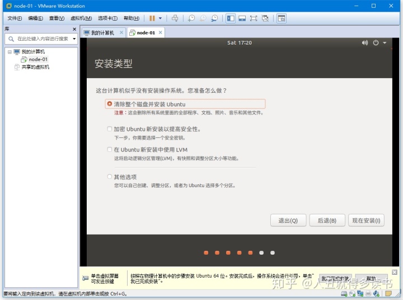Enter full screen mode via toolbar icon
The width and height of the screenshot is (403, 300).
pyautogui.click(x=254, y=18)
